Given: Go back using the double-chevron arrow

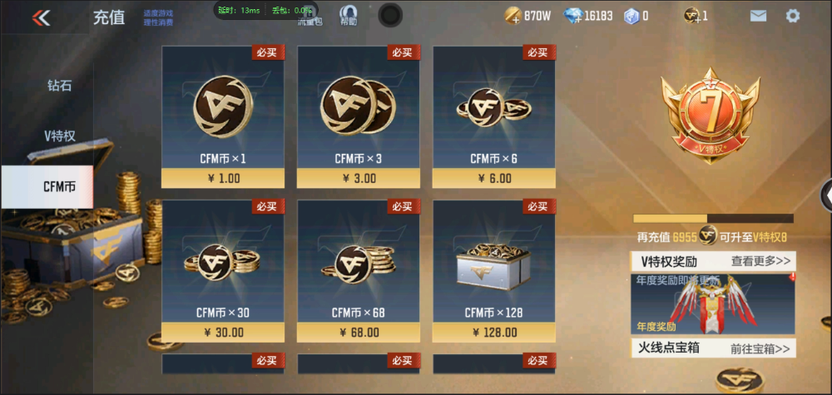Looking at the screenshot, I should [x=42, y=18].
